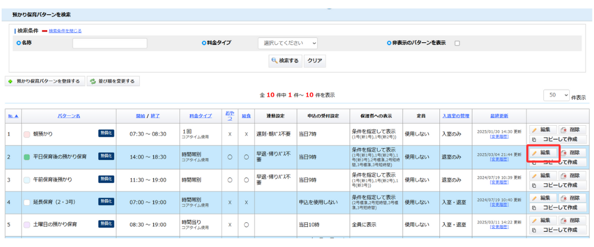
Task: Click 申込を使用しない cell
Action: (x=318, y=203)
